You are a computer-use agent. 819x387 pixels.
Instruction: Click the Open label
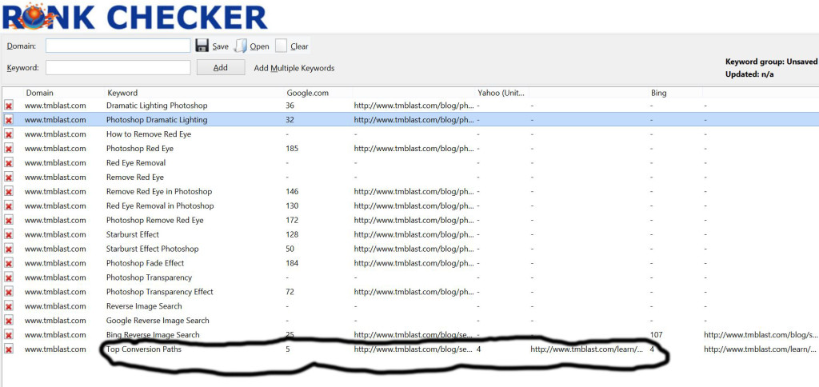click(x=259, y=46)
